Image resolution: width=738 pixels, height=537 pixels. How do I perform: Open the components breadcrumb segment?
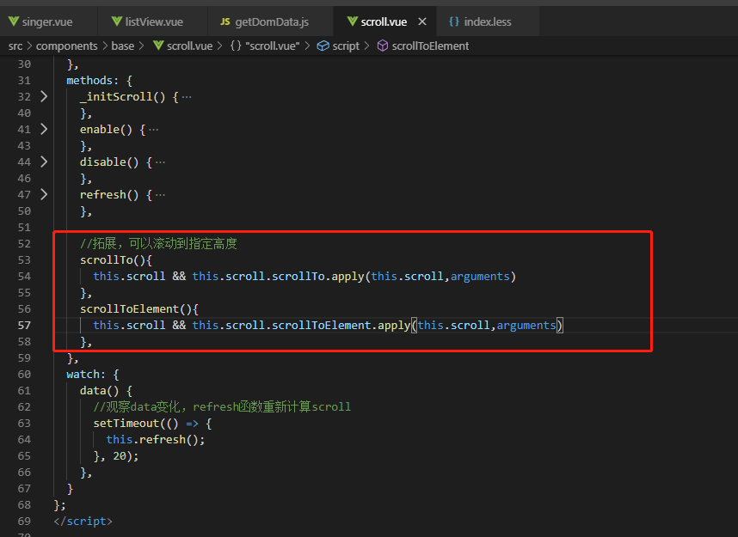[67, 46]
